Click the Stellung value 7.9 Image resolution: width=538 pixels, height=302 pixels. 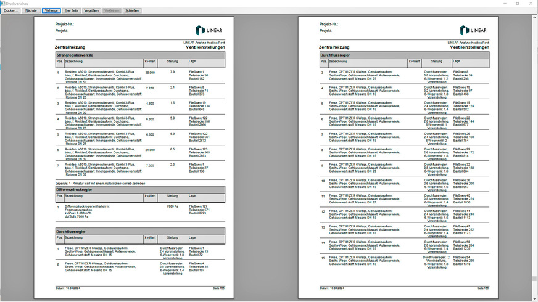(x=172, y=72)
